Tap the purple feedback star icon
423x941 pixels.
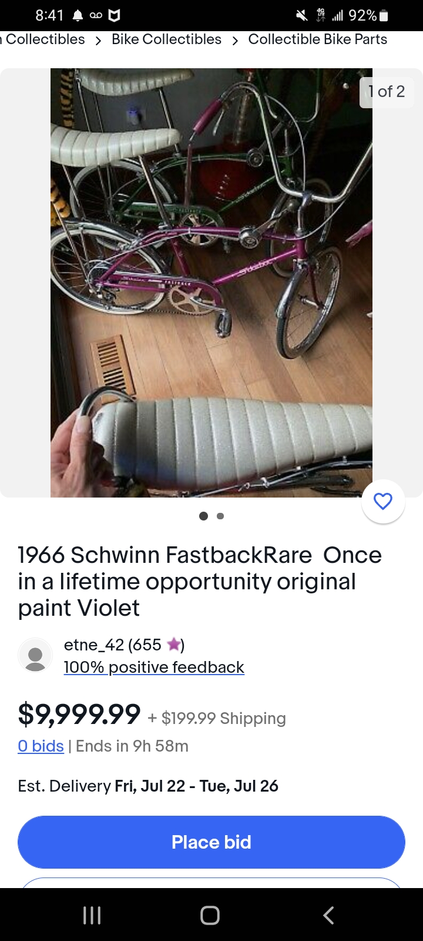click(173, 645)
